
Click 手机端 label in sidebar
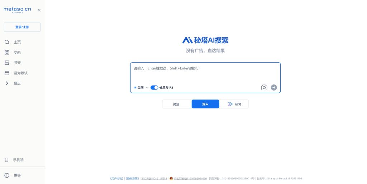click(18, 160)
